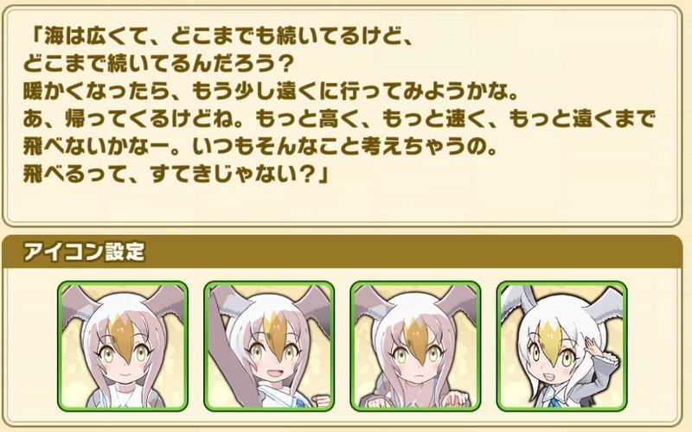The image size is (692, 432).
Task: Click the phrase もっと速く in the text
Action: [x=436, y=119]
